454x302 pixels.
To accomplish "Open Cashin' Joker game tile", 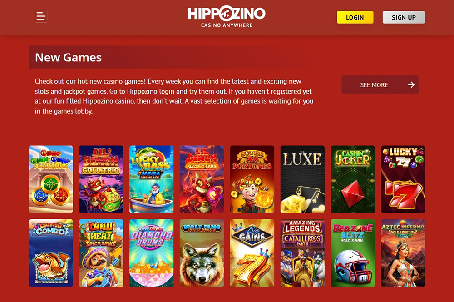I will point(353,179).
